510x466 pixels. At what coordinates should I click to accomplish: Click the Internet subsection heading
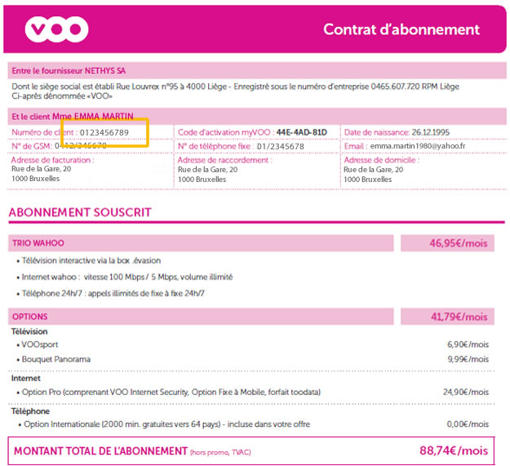(x=25, y=378)
